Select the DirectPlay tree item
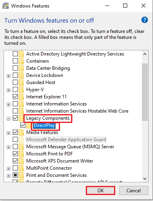Image resolution: width=153 pixels, height=201 pixels. tap(44, 125)
